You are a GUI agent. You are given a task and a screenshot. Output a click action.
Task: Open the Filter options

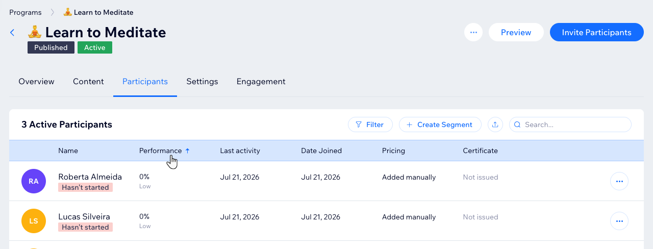click(370, 124)
